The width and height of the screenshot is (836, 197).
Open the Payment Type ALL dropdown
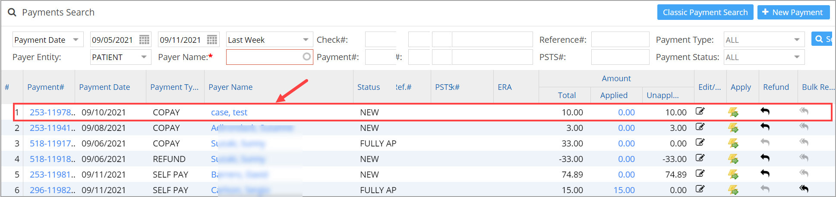(x=797, y=40)
